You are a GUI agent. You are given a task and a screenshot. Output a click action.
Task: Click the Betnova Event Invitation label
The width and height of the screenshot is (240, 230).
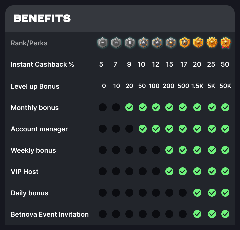click(50, 214)
